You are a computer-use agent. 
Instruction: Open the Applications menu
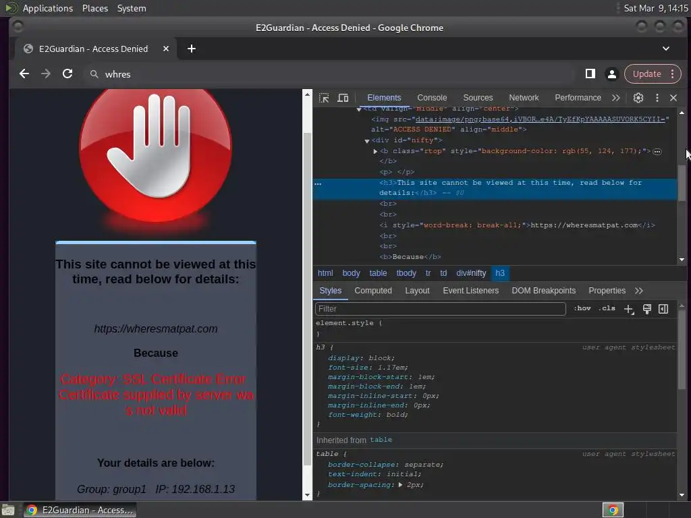click(x=48, y=8)
